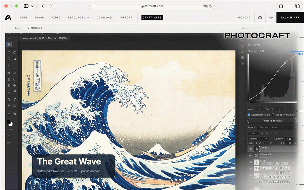Select the great-wave.jpg document tab
Image resolution: width=304 pixels, height=190 pixels.
[45, 38]
